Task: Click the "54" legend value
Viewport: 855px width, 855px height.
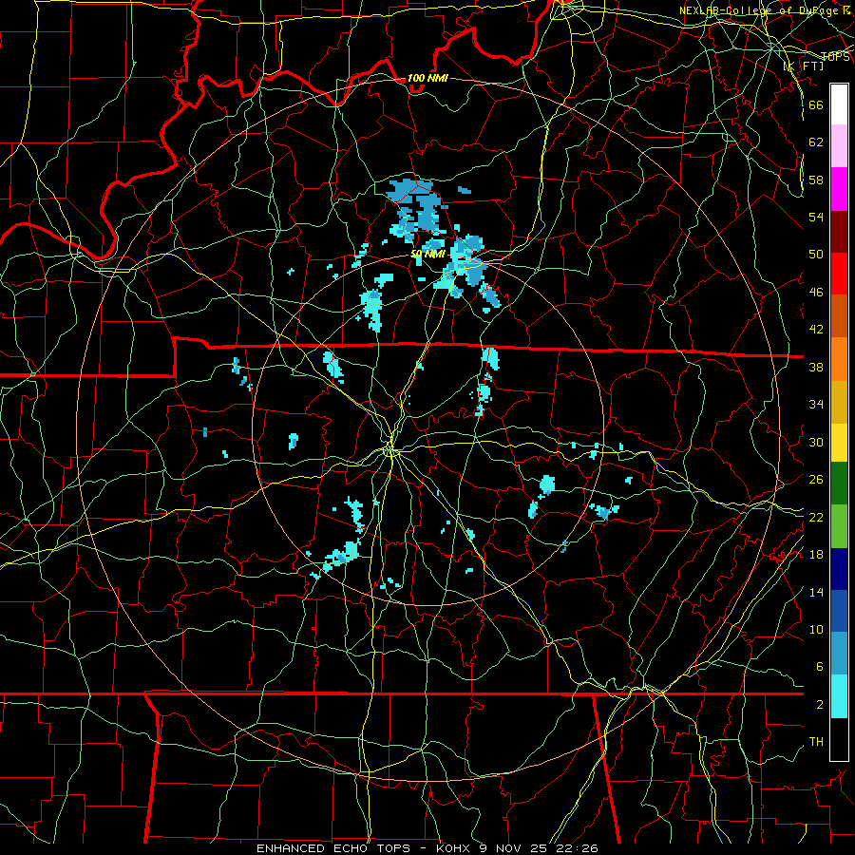Action: coord(816,217)
